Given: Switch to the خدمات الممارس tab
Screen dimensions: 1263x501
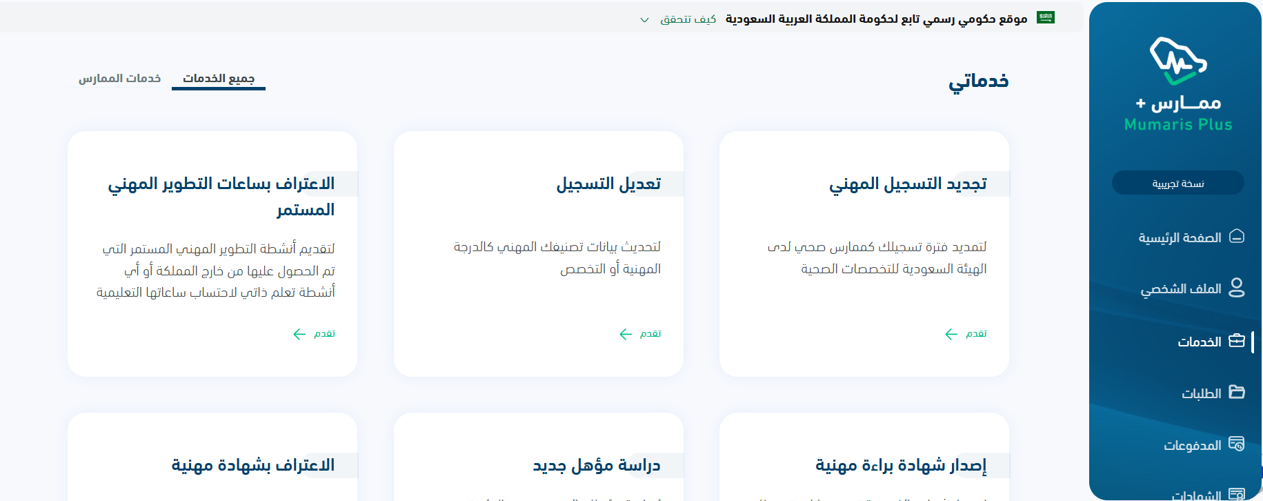Looking at the screenshot, I should [119, 79].
